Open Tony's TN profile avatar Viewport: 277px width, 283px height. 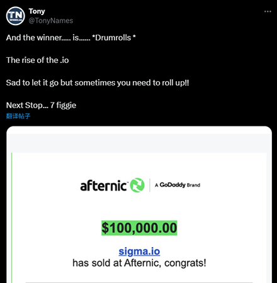pos(16,16)
